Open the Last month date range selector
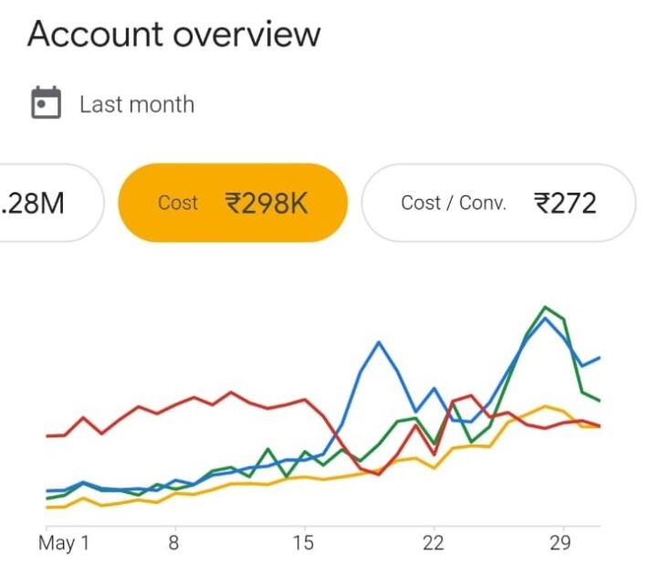The height and width of the screenshot is (588, 648). pos(136,104)
